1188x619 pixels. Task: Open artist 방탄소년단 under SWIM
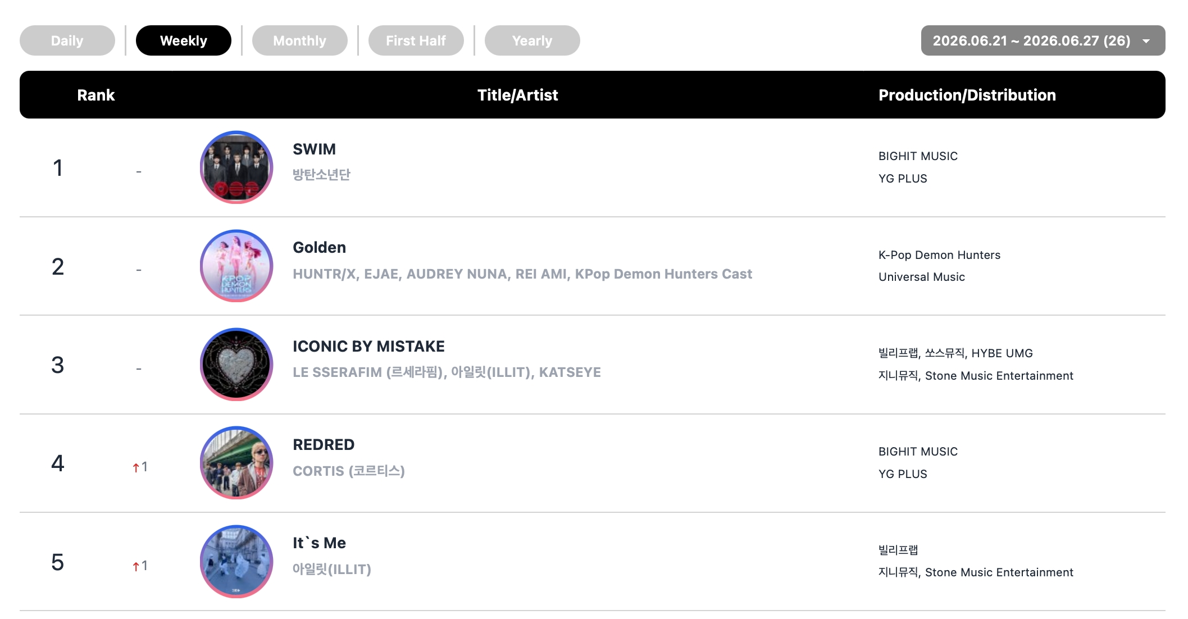click(x=321, y=175)
